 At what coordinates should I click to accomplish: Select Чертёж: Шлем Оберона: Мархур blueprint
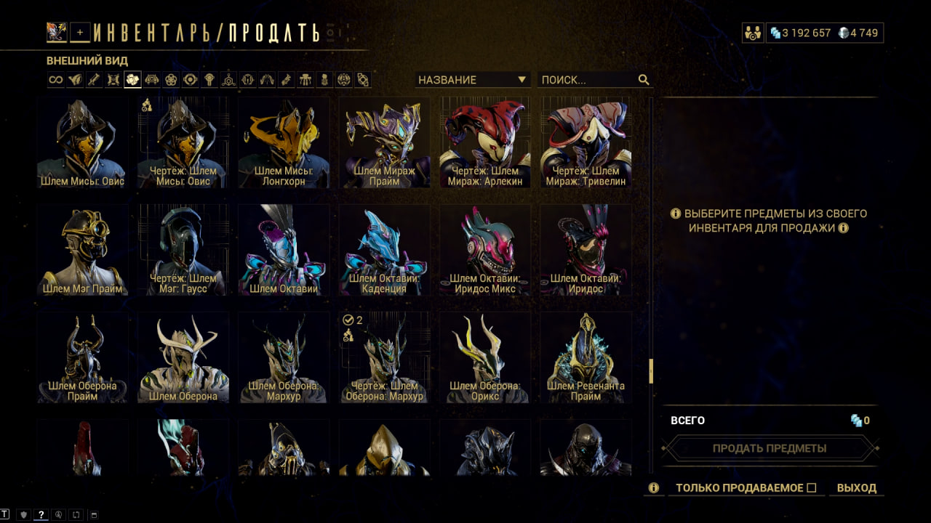click(384, 357)
